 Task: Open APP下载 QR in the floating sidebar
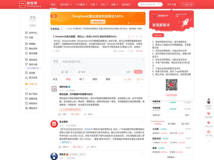click(209, 133)
